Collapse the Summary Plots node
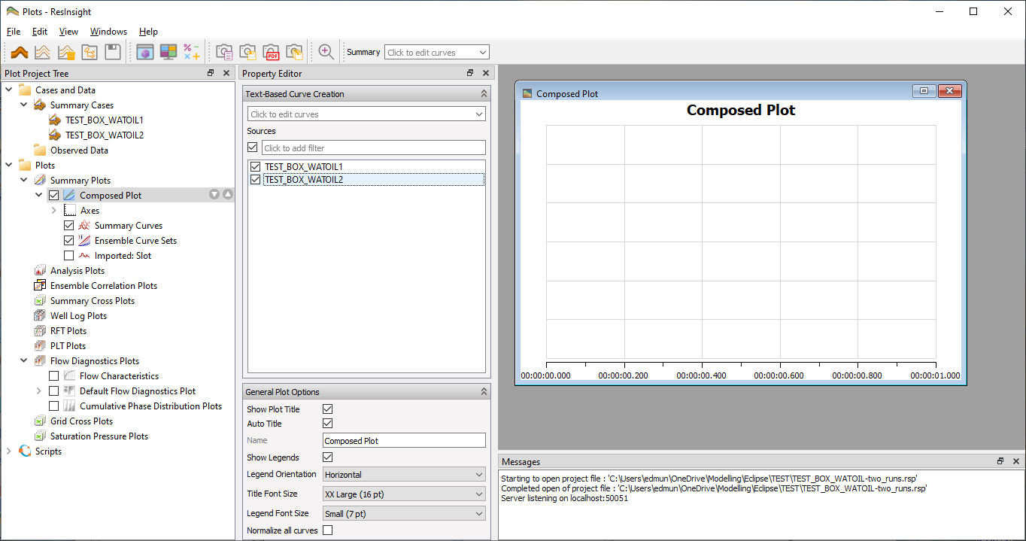Viewport: 1026px width, 541px height. click(x=24, y=181)
